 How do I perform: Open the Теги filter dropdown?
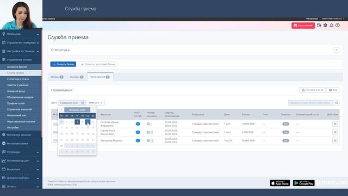95,103
